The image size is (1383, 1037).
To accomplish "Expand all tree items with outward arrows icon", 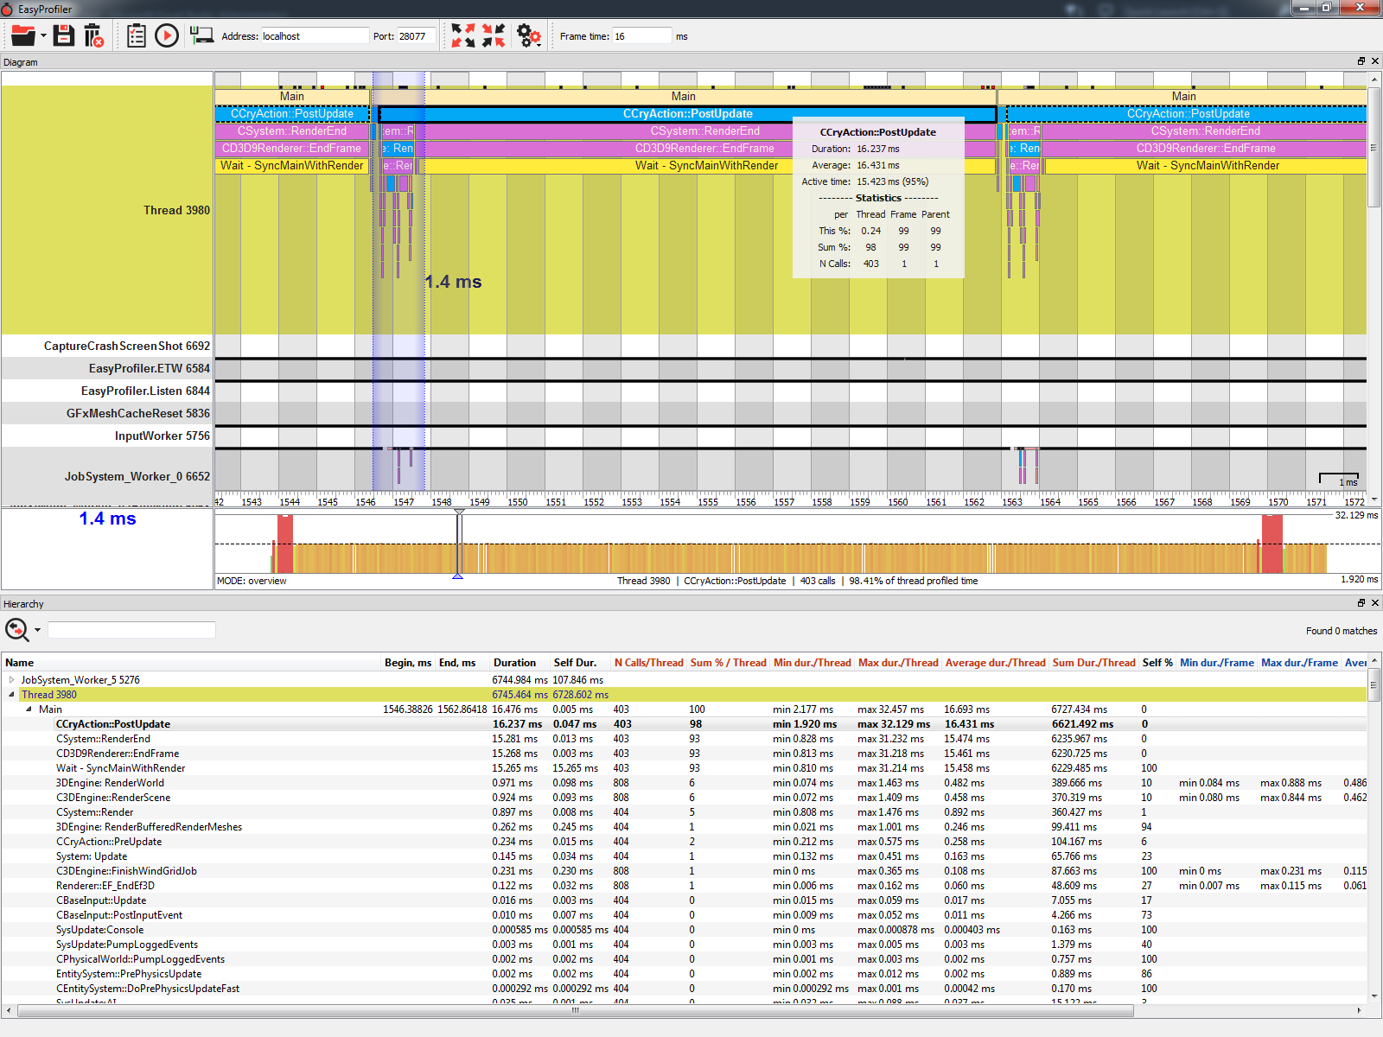I will pos(463,35).
